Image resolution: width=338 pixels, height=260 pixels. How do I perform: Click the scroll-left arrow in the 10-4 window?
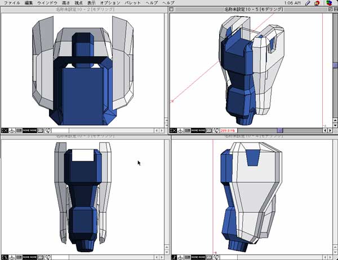[x=325, y=257]
